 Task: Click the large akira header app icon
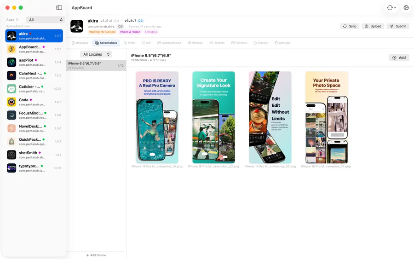(x=77, y=26)
